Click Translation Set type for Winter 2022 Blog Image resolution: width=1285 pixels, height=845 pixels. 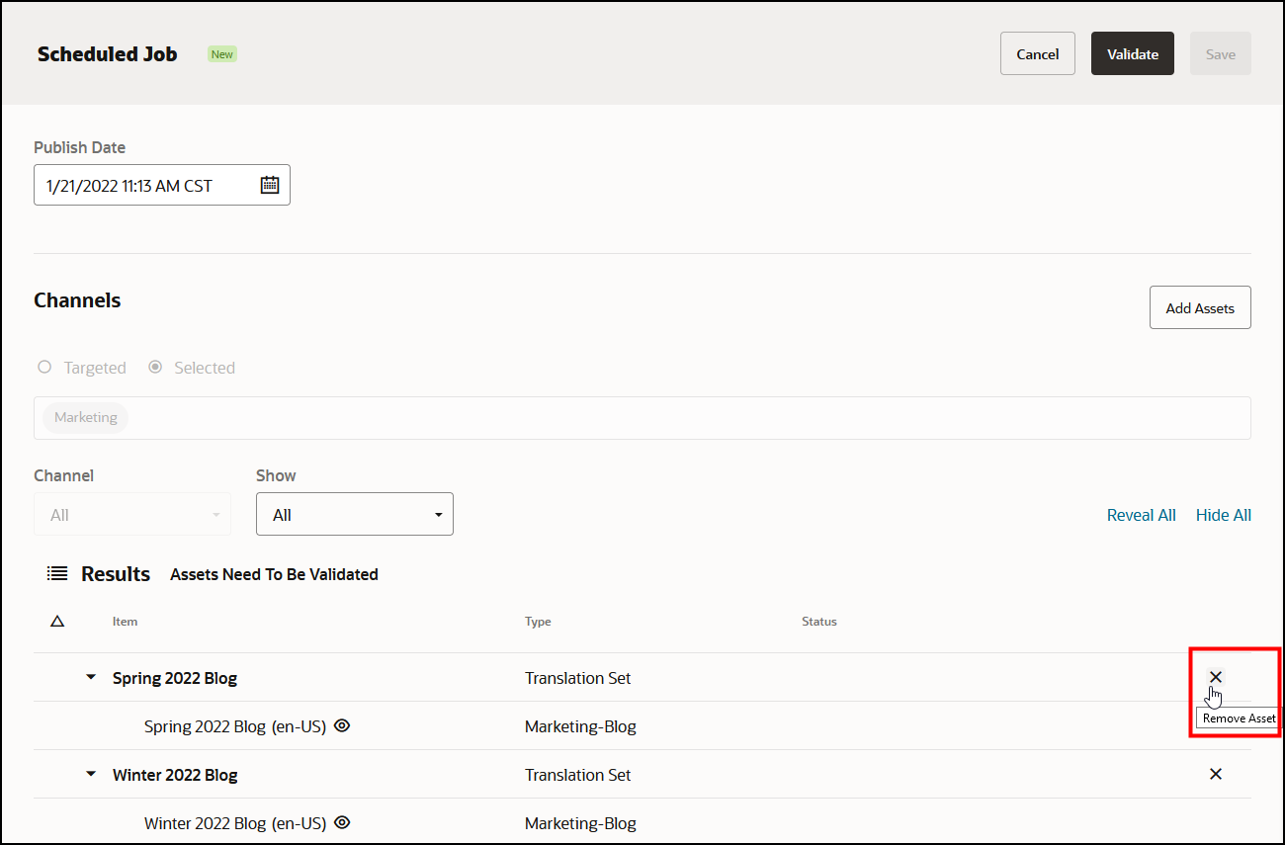pyautogui.click(x=578, y=775)
